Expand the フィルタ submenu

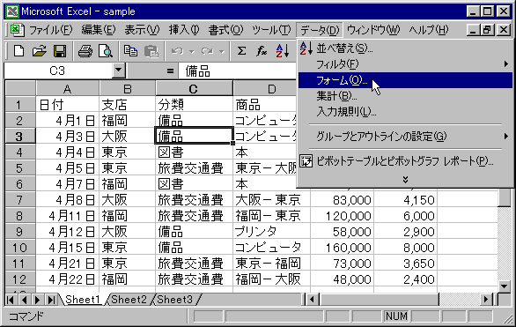tap(506, 64)
